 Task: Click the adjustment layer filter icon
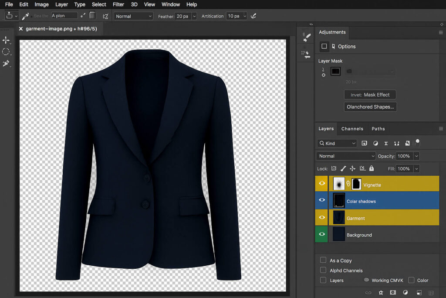pyautogui.click(x=375, y=143)
